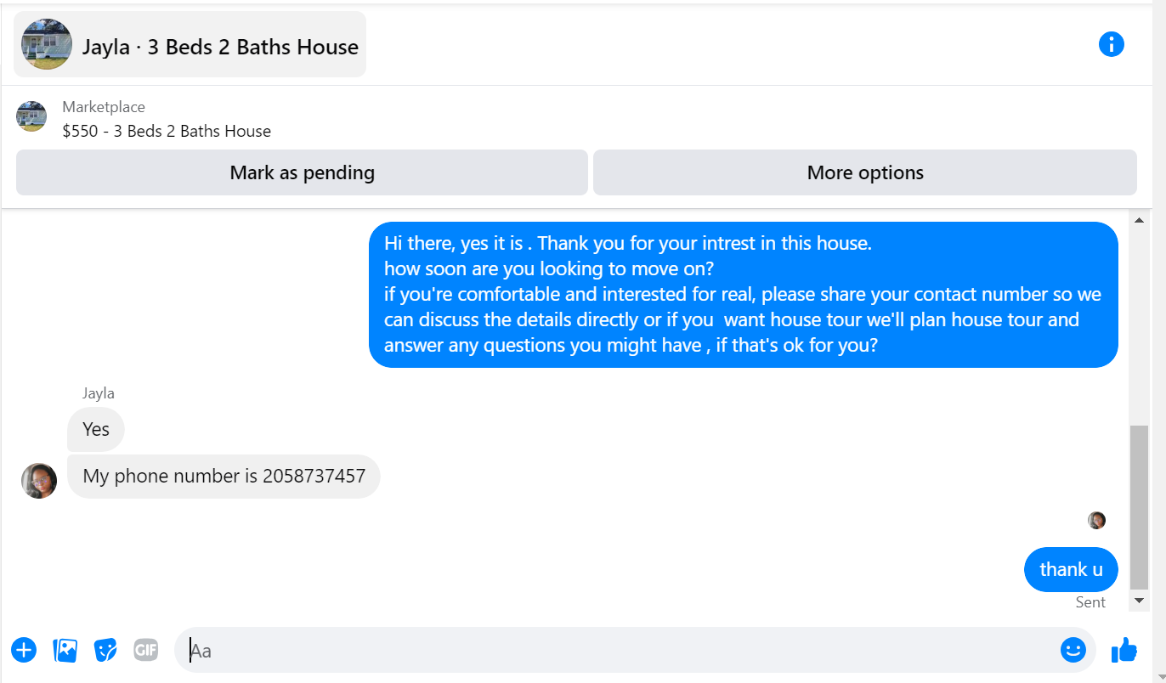Open Jayla 3 Beds 2 Baths House header
Image resolution: width=1166 pixels, height=683 pixels.
pyautogui.click(x=190, y=44)
